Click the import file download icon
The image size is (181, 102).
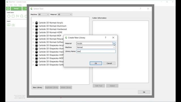pyautogui.click(x=13, y=25)
